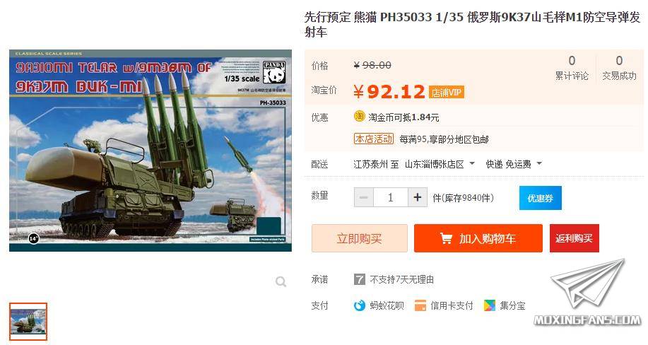Click the quantity input field
This screenshot has width=648, height=345.
tap(391, 197)
